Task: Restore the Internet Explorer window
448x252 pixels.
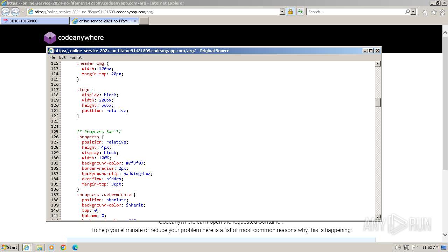Action: (x=437, y=3)
